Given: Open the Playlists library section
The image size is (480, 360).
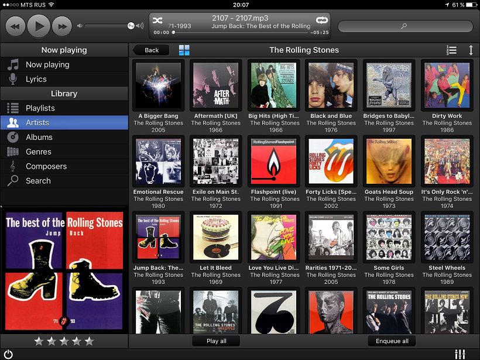Looking at the screenshot, I should click(64, 108).
